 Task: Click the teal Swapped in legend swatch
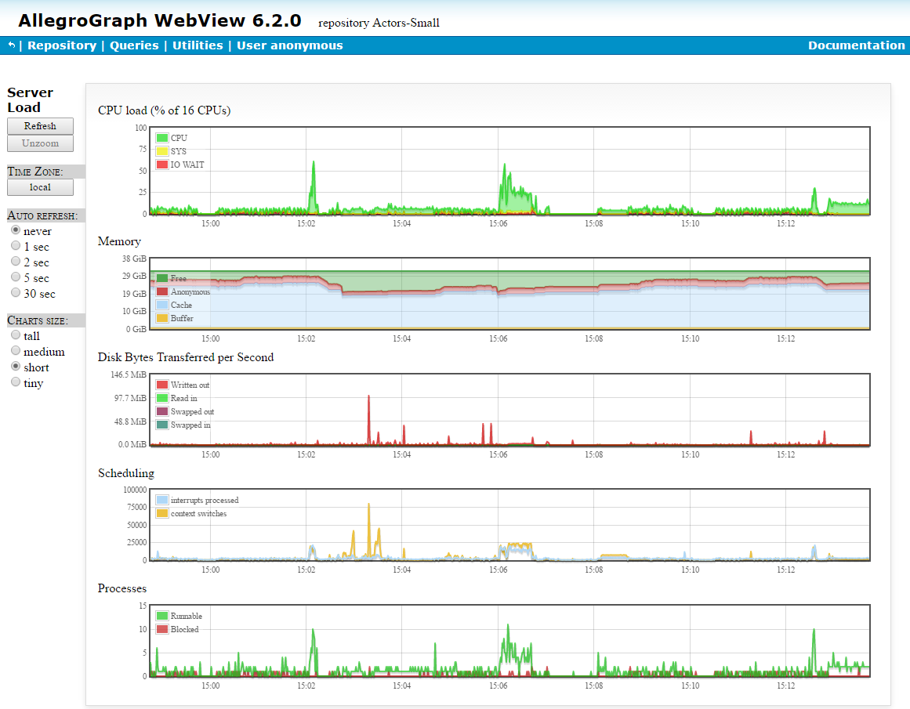point(162,425)
